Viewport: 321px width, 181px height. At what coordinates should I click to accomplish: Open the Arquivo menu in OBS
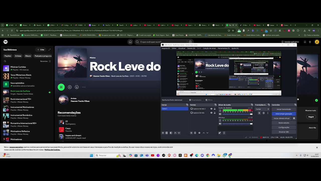click(x=166, y=48)
